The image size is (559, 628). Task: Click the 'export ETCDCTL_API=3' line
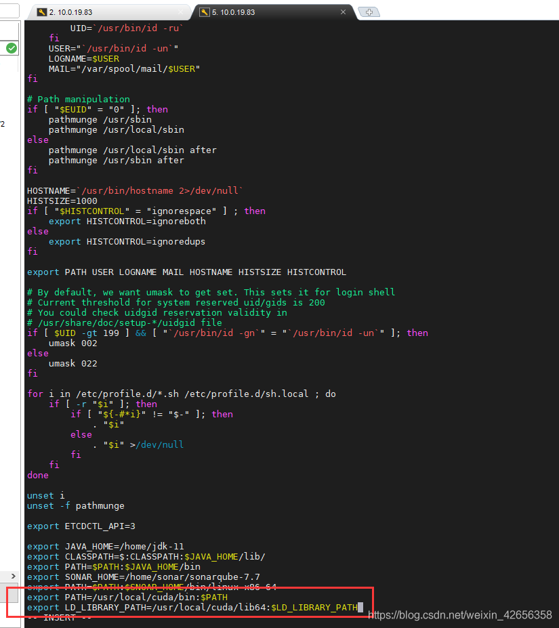[81, 526]
